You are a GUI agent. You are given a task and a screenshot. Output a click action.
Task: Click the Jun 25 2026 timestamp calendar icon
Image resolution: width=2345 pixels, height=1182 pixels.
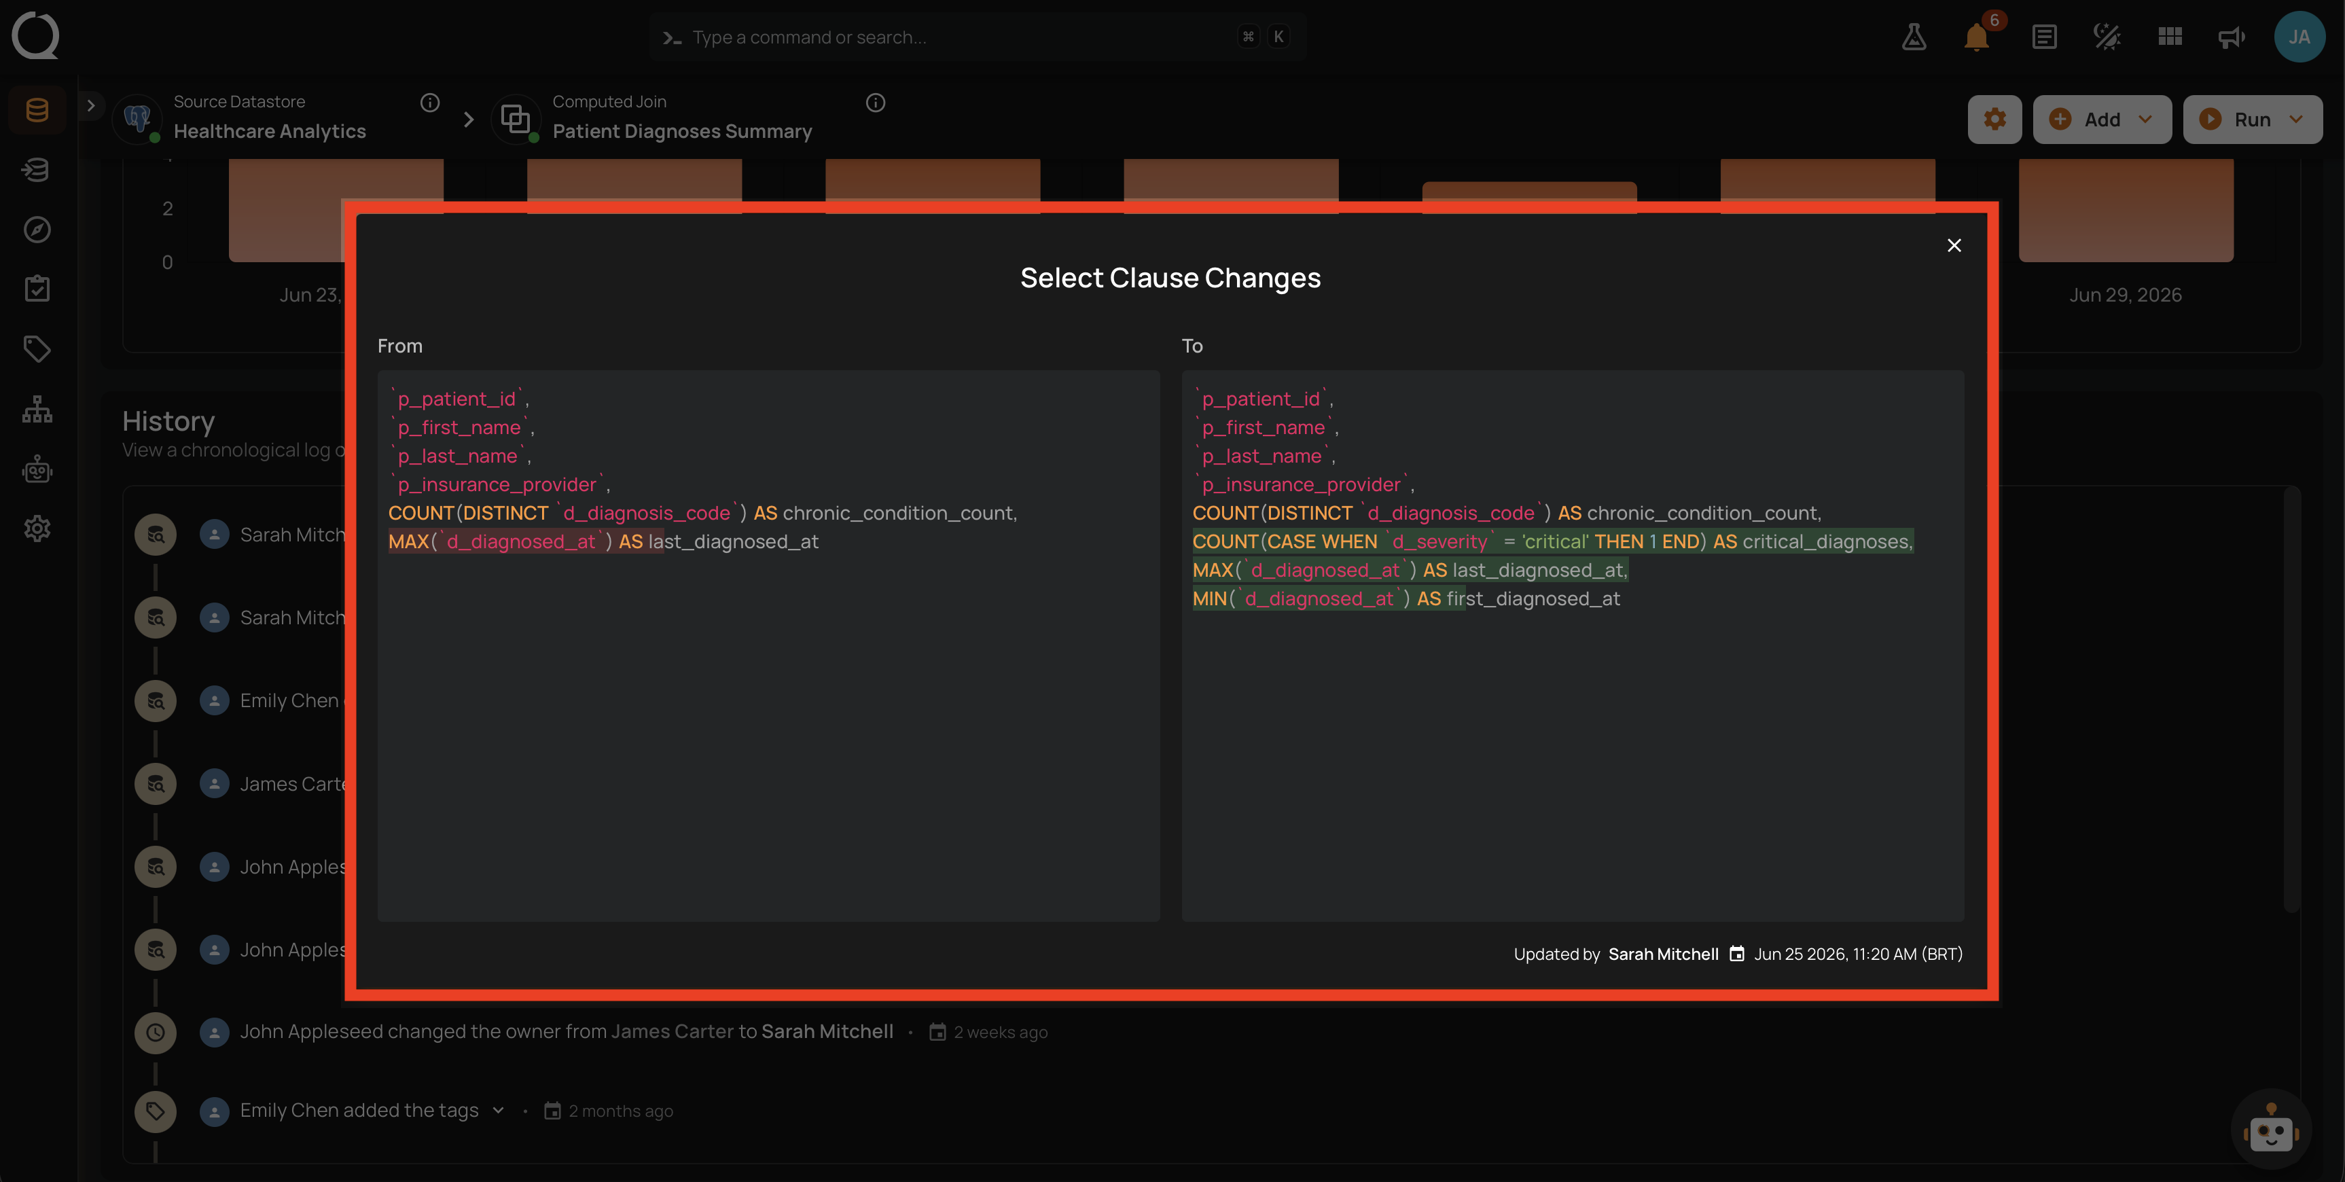tap(1737, 954)
